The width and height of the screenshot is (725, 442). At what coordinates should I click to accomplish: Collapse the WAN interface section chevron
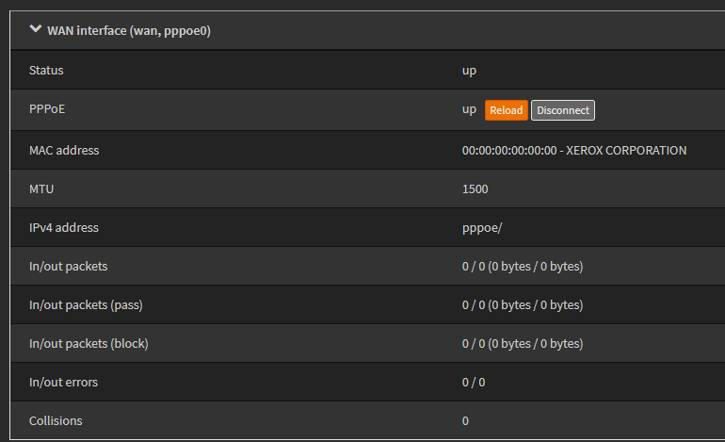click(x=36, y=30)
